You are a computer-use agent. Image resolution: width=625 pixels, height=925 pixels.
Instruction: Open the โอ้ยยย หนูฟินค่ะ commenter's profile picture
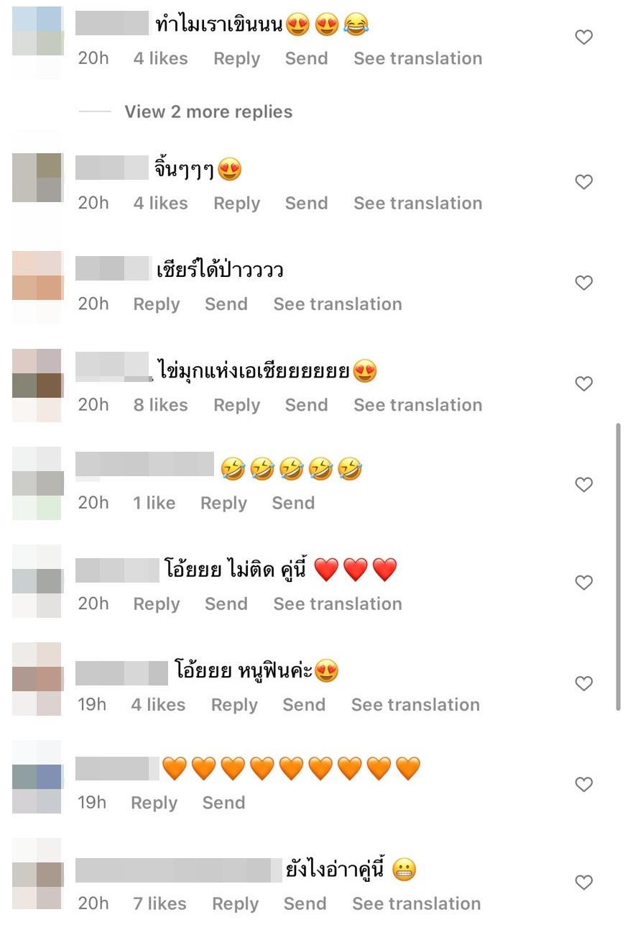pyautogui.click(x=38, y=679)
